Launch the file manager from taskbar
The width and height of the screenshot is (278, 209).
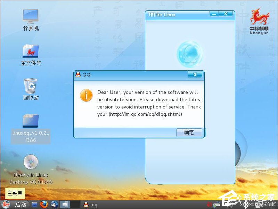(x=34, y=204)
